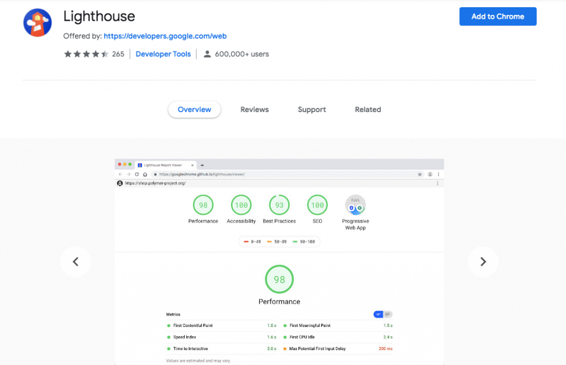Select the Overview tab
This screenshot has width=566, height=365.
coord(194,110)
